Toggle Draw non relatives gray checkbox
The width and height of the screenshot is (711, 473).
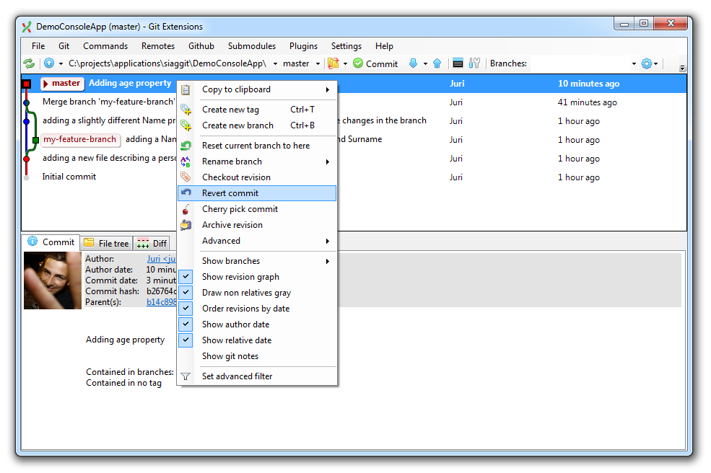point(186,293)
